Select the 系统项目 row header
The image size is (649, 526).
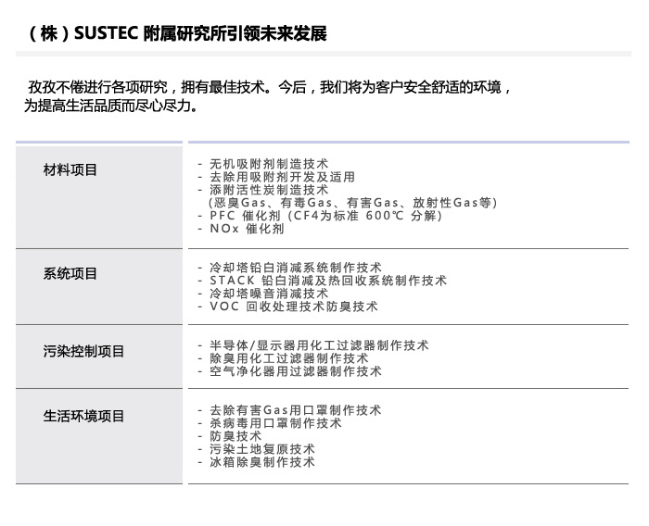pos(70,274)
